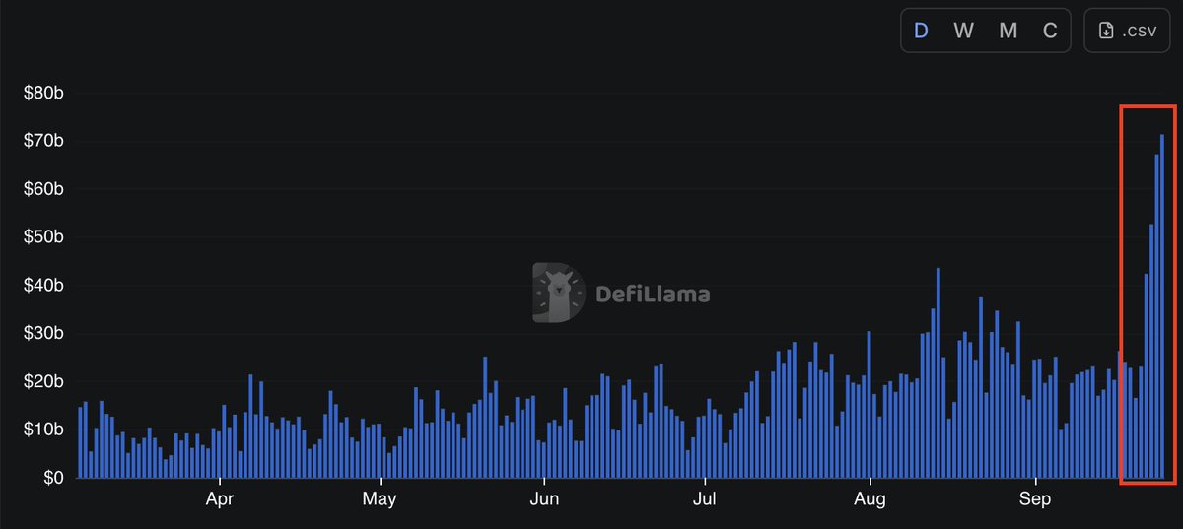
Task: Switch to cumulative C view
Action: pos(1050,31)
